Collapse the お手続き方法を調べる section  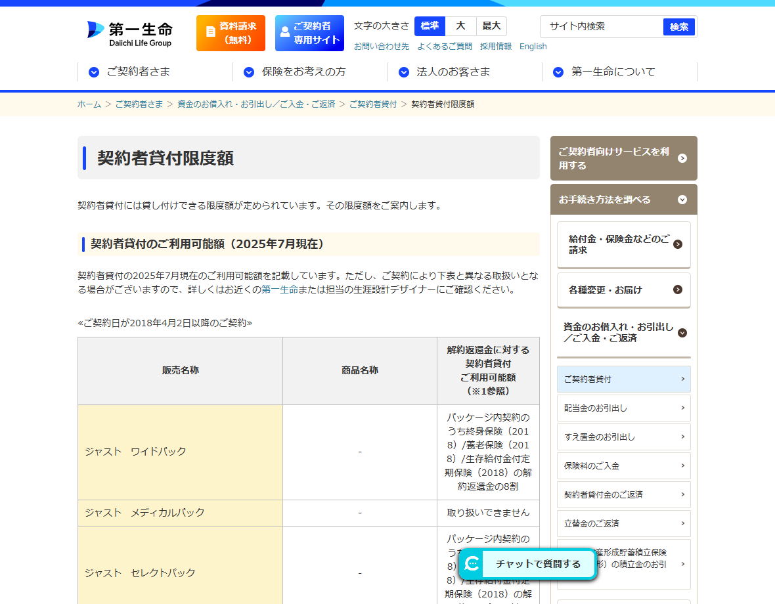[x=624, y=200]
